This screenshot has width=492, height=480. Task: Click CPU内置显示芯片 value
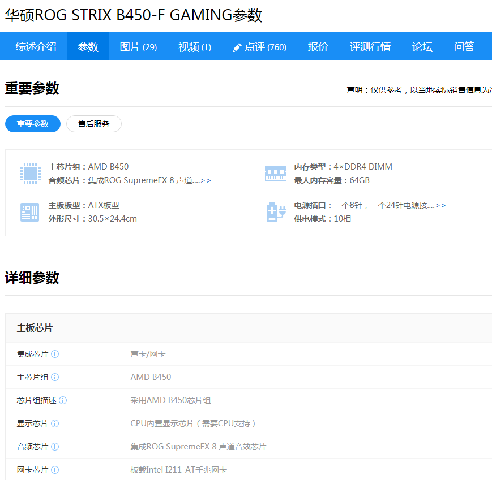[x=193, y=423]
